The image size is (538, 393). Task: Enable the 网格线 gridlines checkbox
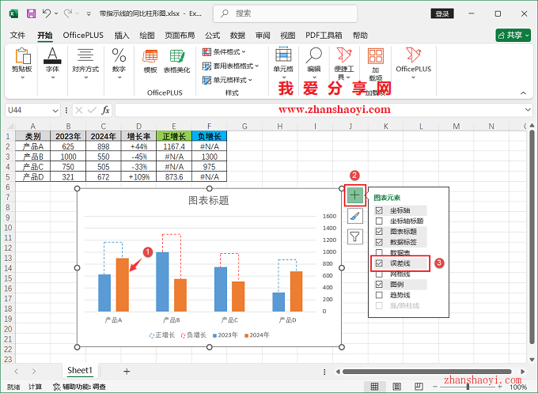tap(380, 273)
